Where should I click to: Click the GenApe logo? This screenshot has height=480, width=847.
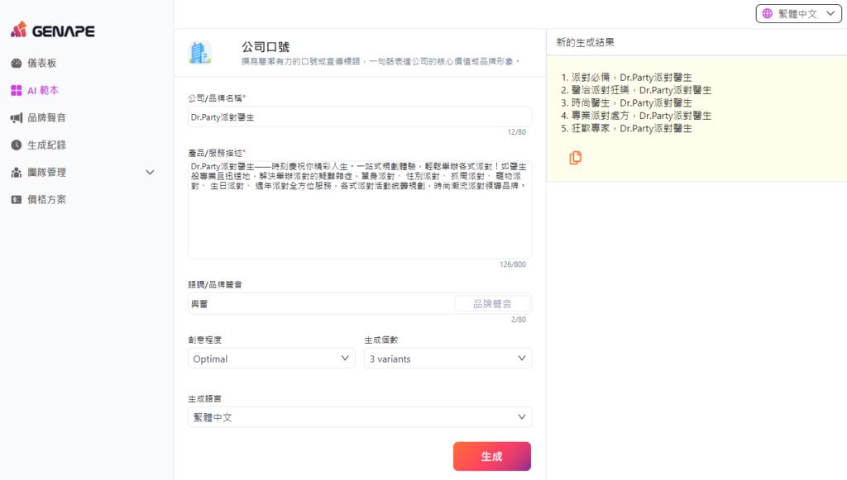pos(52,31)
